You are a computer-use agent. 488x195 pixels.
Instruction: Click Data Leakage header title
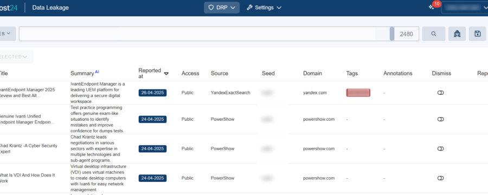pos(50,8)
